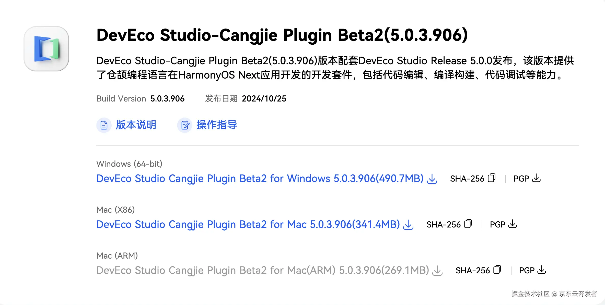Click the 操作指导 edit-note icon
This screenshot has width=605, height=305.
[x=185, y=125]
